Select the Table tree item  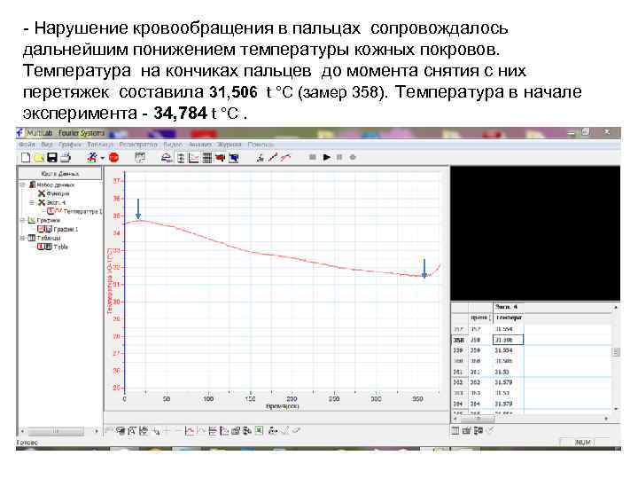point(60,247)
